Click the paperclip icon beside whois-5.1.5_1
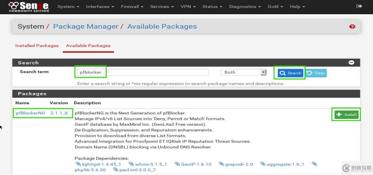The height and width of the screenshot is (175, 373). click(x=131, y=164)
